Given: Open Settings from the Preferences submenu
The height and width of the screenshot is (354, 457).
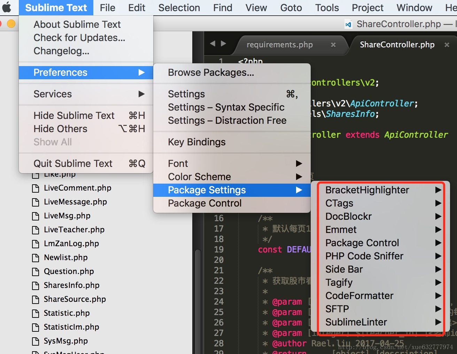Looking at the screenshot, I should point(232,94).
